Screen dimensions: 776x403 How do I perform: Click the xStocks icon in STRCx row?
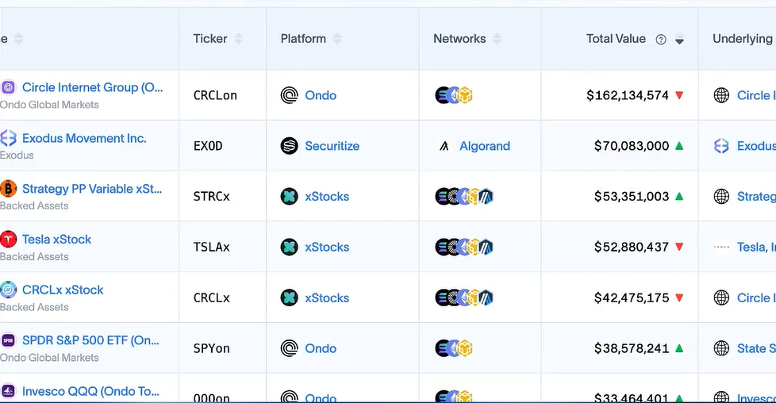(290, 197)
